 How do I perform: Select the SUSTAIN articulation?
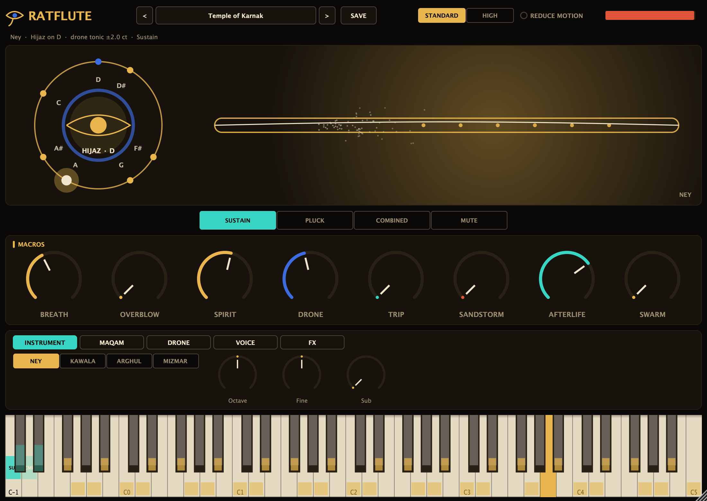point(237,220)
